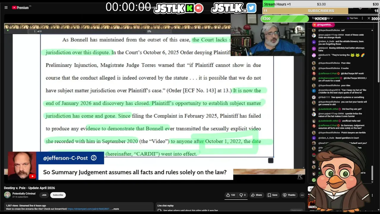The width and height of the screenshot is (380, 214).
Task: Open the three-dot menu at the chat panel bottom
Action: [372, 196]
